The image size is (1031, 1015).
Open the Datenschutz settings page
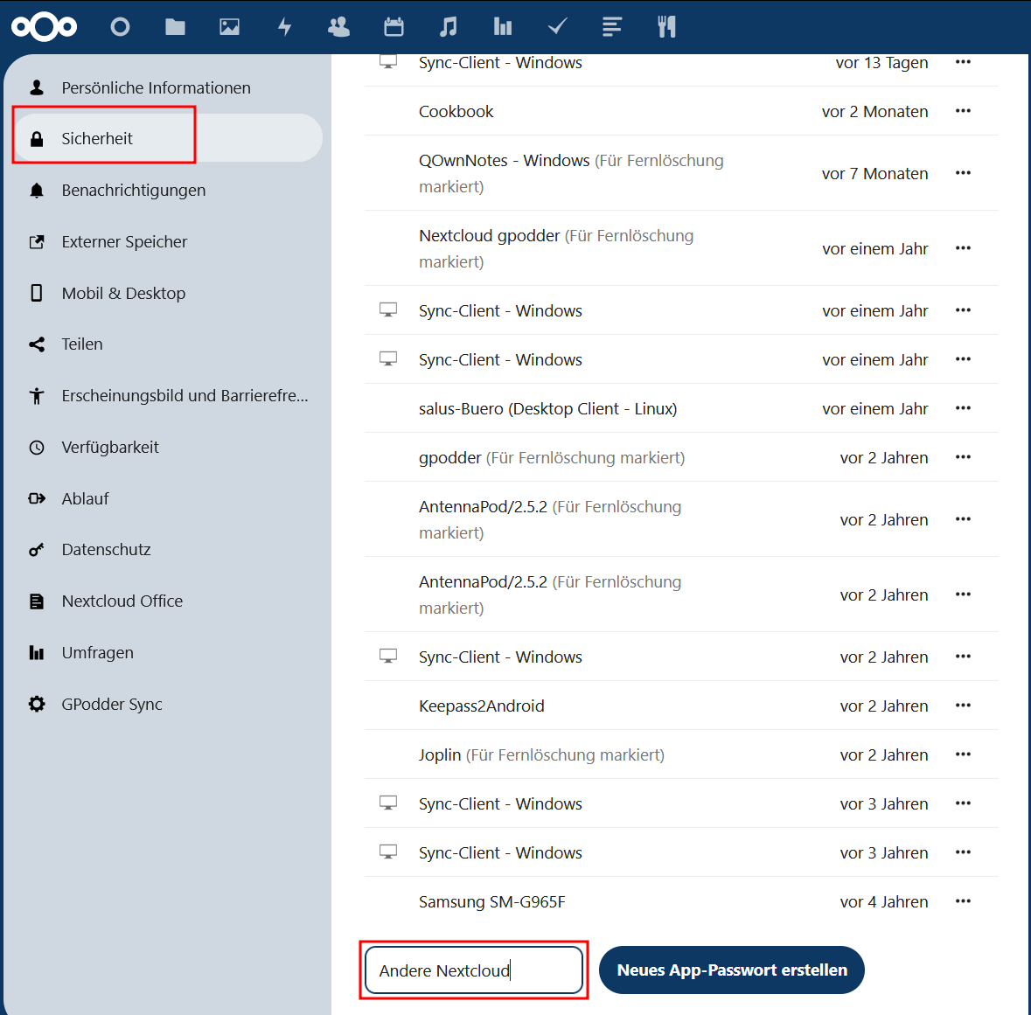(x=106, y=550)
